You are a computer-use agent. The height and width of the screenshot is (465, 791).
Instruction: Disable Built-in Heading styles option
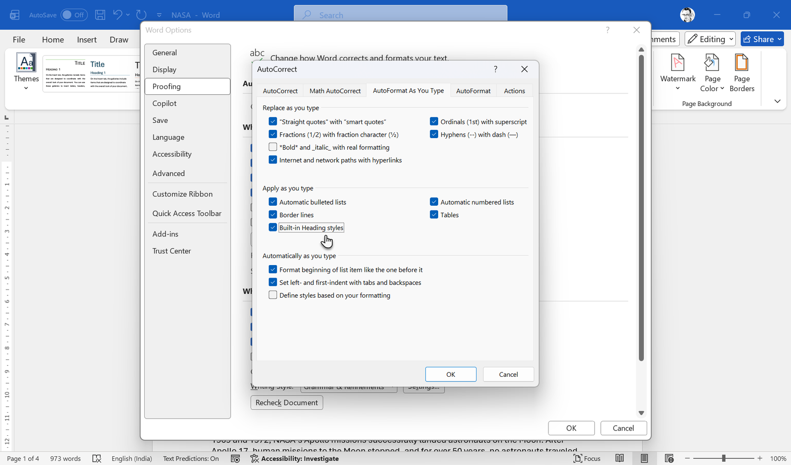pos(273,227)
